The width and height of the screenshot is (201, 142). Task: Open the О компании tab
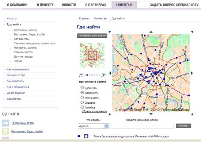[17, 5]
